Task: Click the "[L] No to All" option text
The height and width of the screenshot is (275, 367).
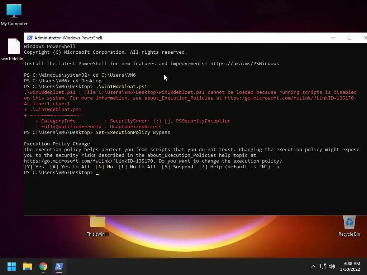Action: [137, 167]
